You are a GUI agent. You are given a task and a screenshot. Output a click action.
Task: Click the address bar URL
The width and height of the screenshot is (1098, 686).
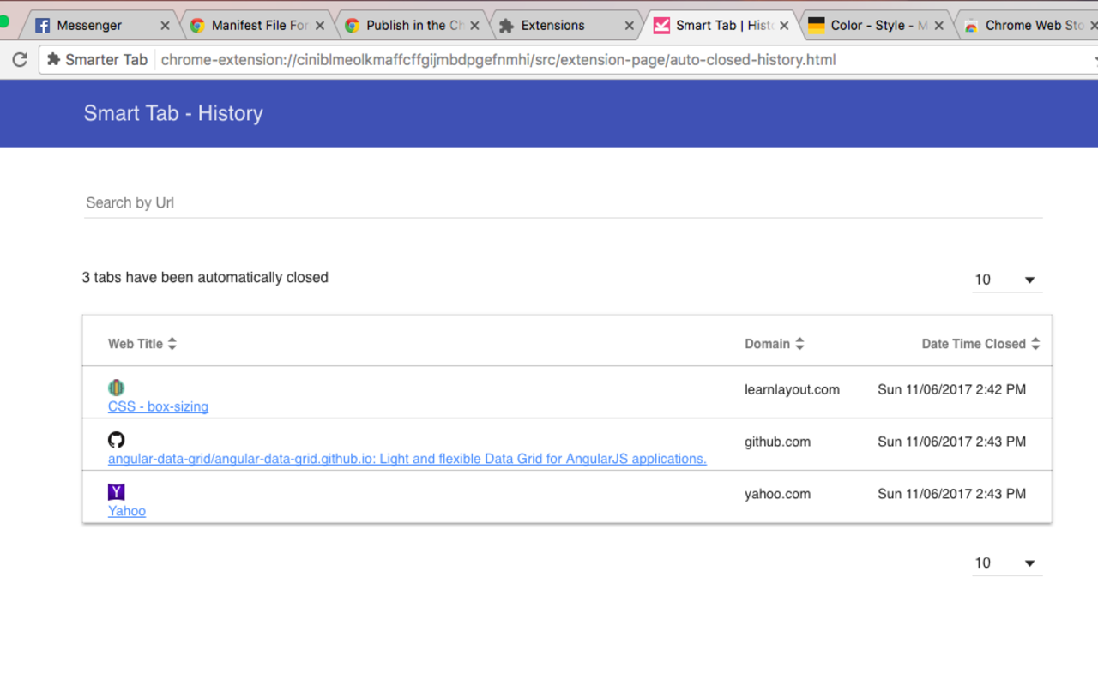(x=498, y=60)
